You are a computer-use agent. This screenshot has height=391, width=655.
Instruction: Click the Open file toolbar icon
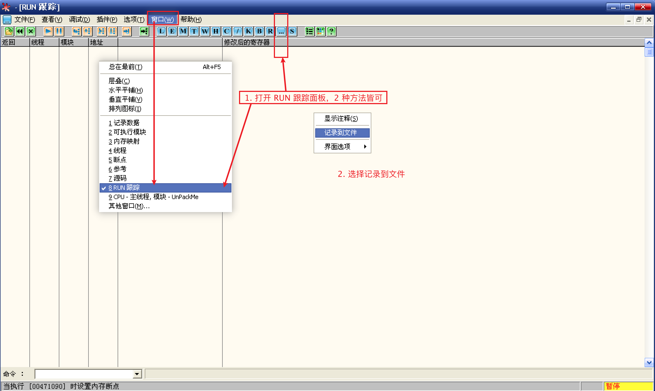pos(9,31)
